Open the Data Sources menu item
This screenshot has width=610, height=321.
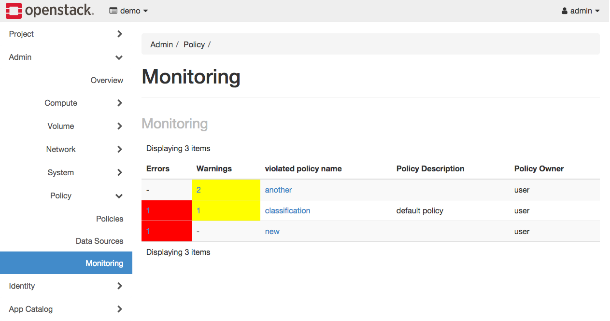point(99,241)
